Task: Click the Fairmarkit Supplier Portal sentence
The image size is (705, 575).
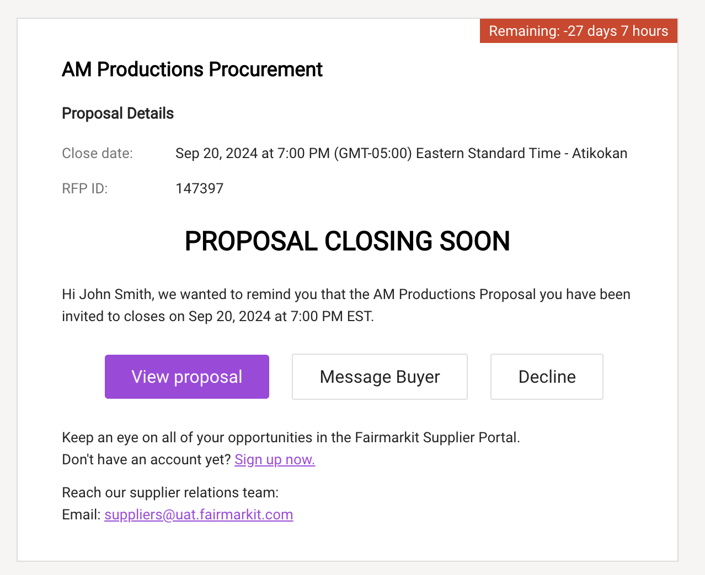Action: pyautogui.click(x=291, y=437)
